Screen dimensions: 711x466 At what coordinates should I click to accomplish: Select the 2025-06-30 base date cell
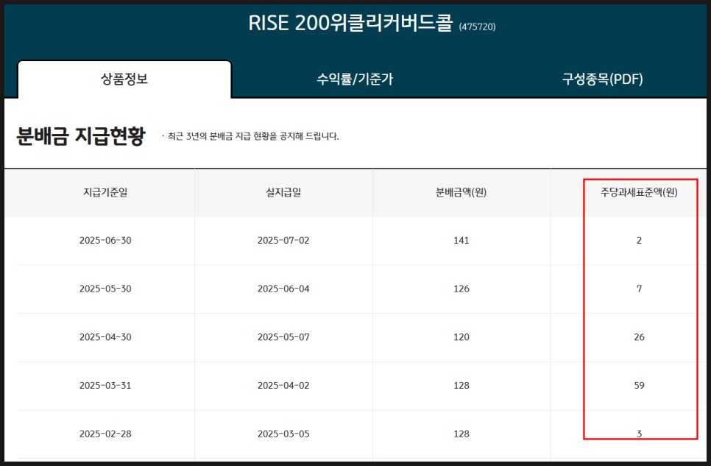tap(105, 241)
